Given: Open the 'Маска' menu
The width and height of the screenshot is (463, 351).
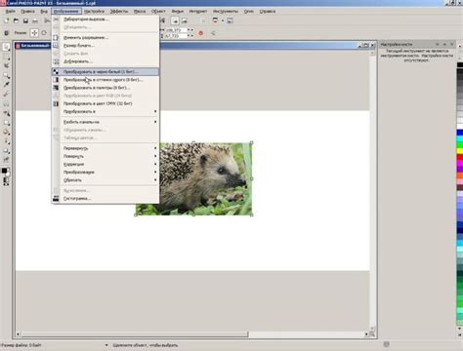Looking at the screenshot, I should [x=140, y=12].
